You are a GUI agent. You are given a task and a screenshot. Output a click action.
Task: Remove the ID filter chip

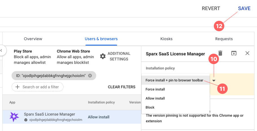pyautogui.click(x=90, y=76)
